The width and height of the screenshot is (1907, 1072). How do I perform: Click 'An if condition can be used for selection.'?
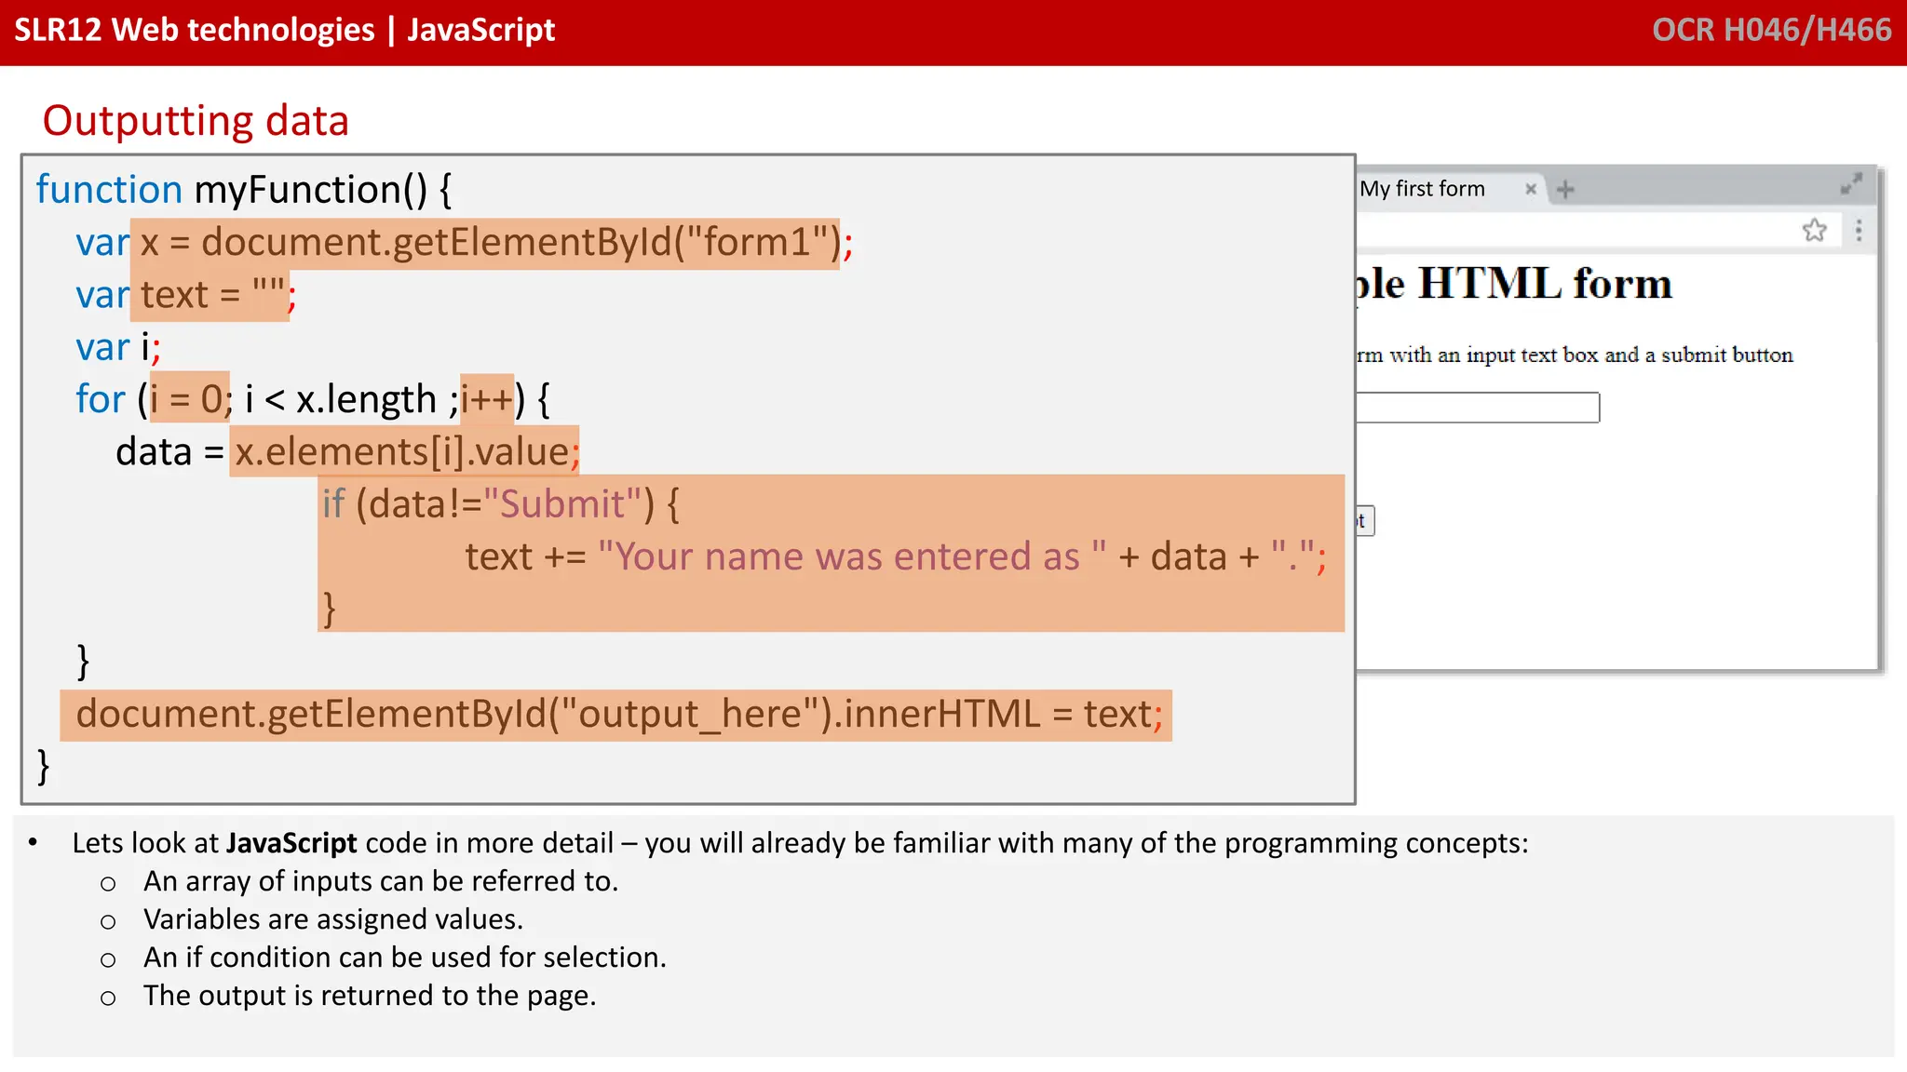[405, 958]
